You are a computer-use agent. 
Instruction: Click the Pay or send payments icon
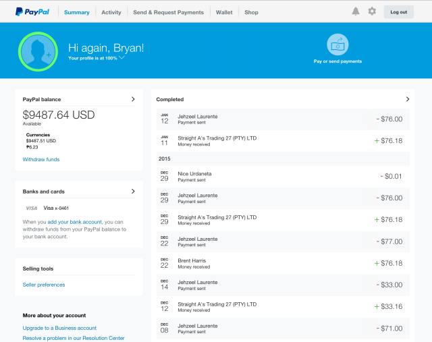coord(337,45)
